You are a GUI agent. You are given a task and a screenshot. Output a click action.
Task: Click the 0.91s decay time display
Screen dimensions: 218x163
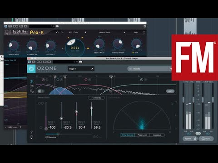[75, 48]
